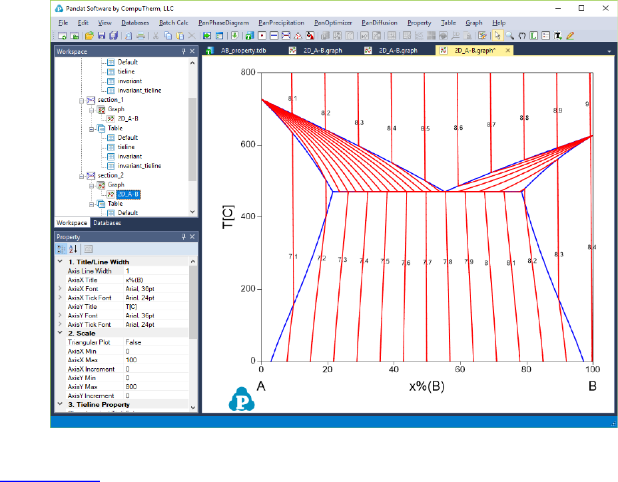Collapse the Scale property group
Viewport: 618px width, 482px height.
point(61,333)
